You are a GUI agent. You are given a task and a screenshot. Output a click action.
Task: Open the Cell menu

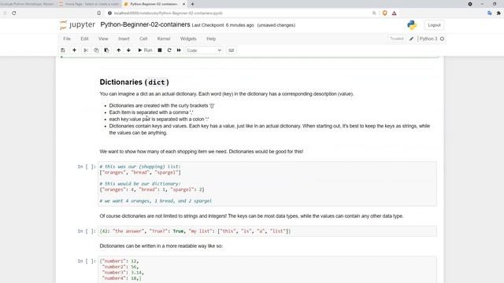click(143, 39)
